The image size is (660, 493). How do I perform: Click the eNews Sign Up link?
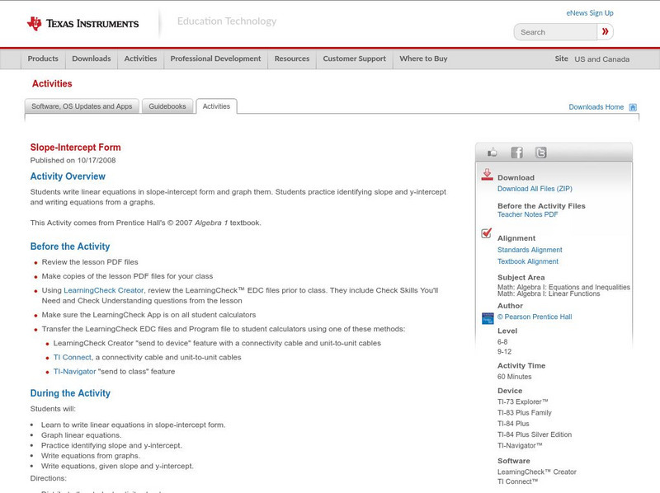(x=589, y=13)
